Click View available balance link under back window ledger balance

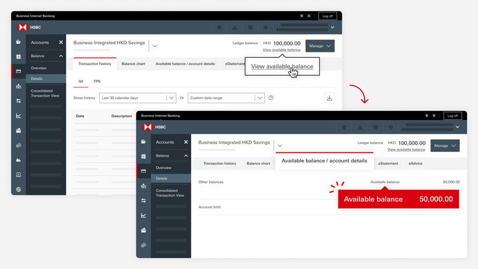281,50
